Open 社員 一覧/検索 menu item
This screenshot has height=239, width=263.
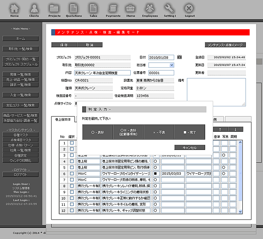(x=21, y=150)
